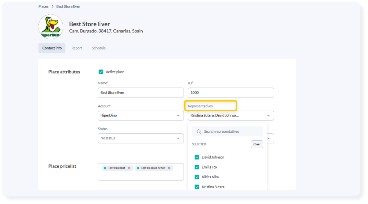This screenshot has height=204, width=368.
Task: Focus the Search representatives field
Action: (x=231, y=132)
